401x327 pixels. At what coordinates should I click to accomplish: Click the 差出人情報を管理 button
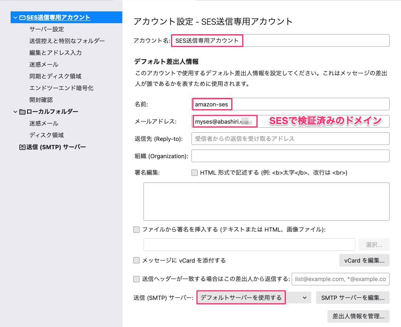tap(358, 316)
